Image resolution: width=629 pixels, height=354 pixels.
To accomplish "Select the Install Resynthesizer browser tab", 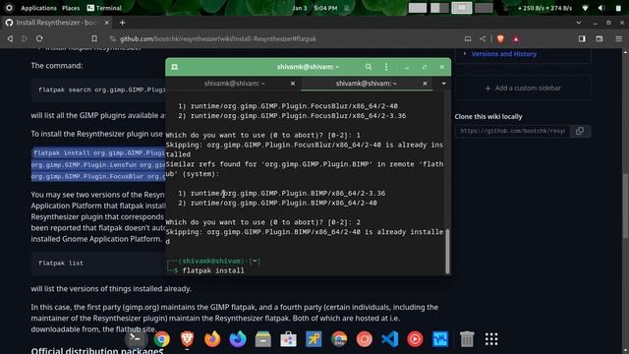I will coord(57,23).
